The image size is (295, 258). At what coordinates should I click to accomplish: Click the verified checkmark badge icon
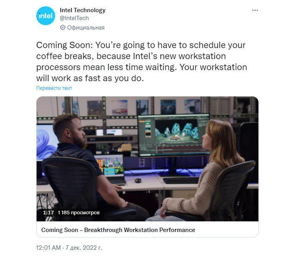click(x=63, y=28)
